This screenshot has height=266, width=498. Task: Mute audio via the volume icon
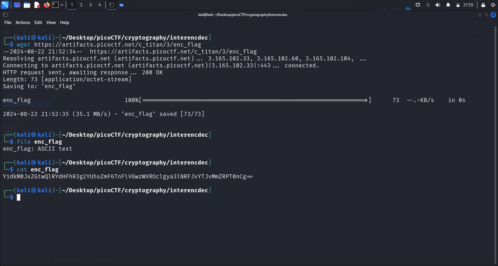pyautogui.click(x=438, y=5)
